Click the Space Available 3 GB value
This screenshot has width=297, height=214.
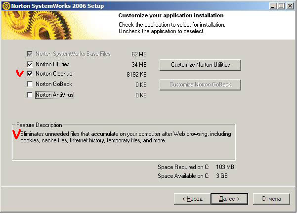pos(222,176)
